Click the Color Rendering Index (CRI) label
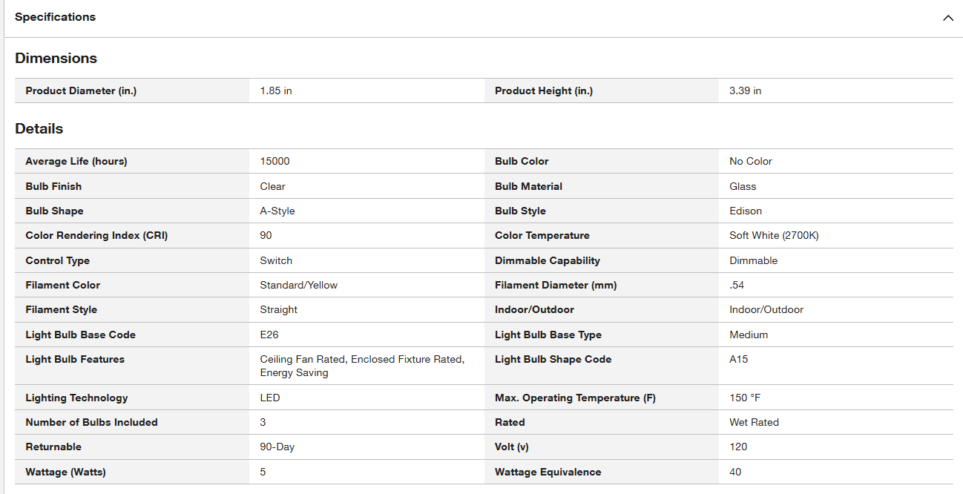This screenshot has height=494, width=963. [x=96, y=235]
